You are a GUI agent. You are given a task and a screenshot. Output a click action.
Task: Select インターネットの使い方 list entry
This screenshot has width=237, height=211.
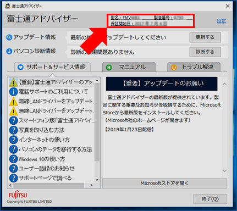point(44,140)
